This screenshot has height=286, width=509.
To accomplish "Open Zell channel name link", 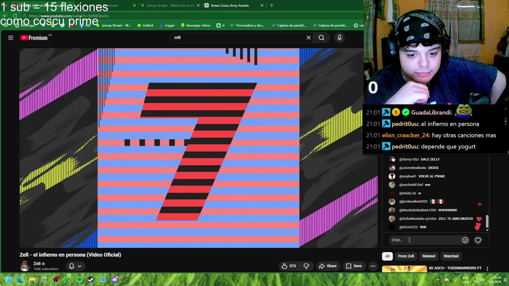I will coord(37,264).
